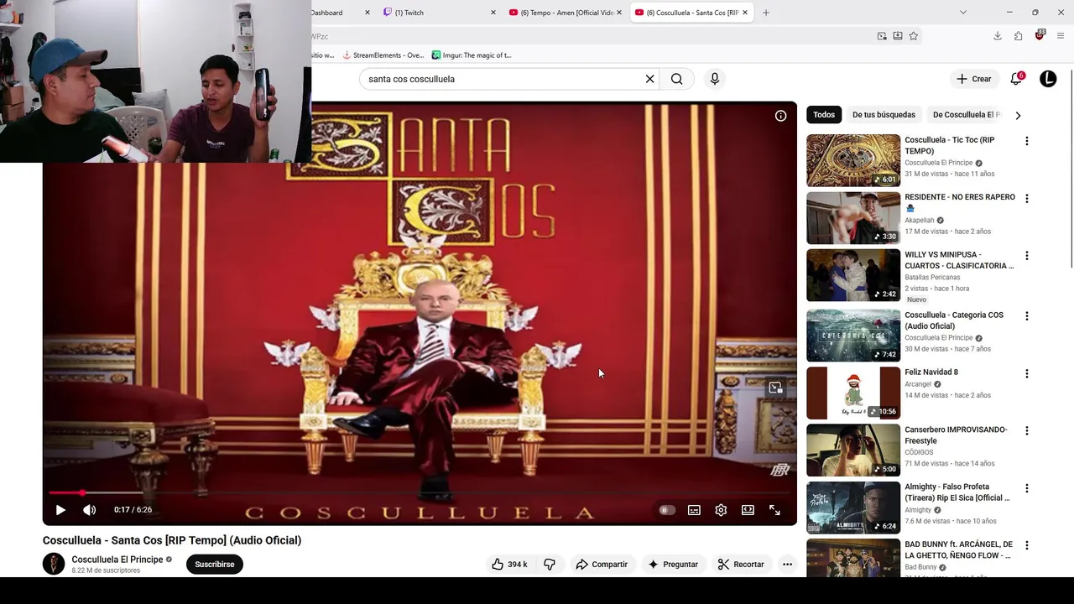The image size is (1074, 604).
Task: Open more actions menu below video
Action: 787,565
